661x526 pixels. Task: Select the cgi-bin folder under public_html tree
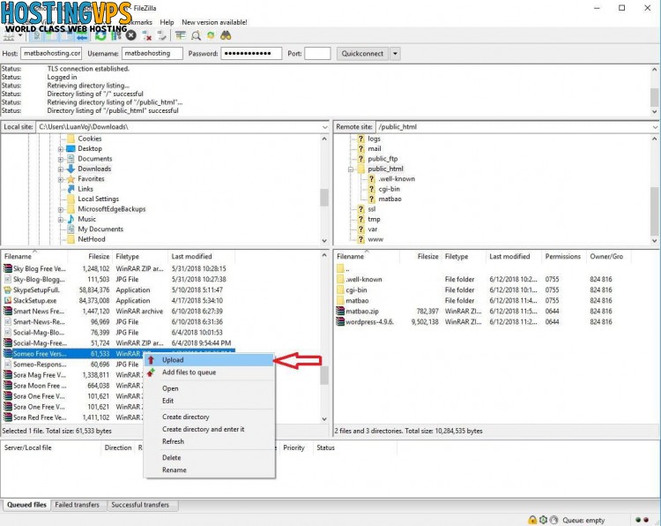click(x=389, y=189)
